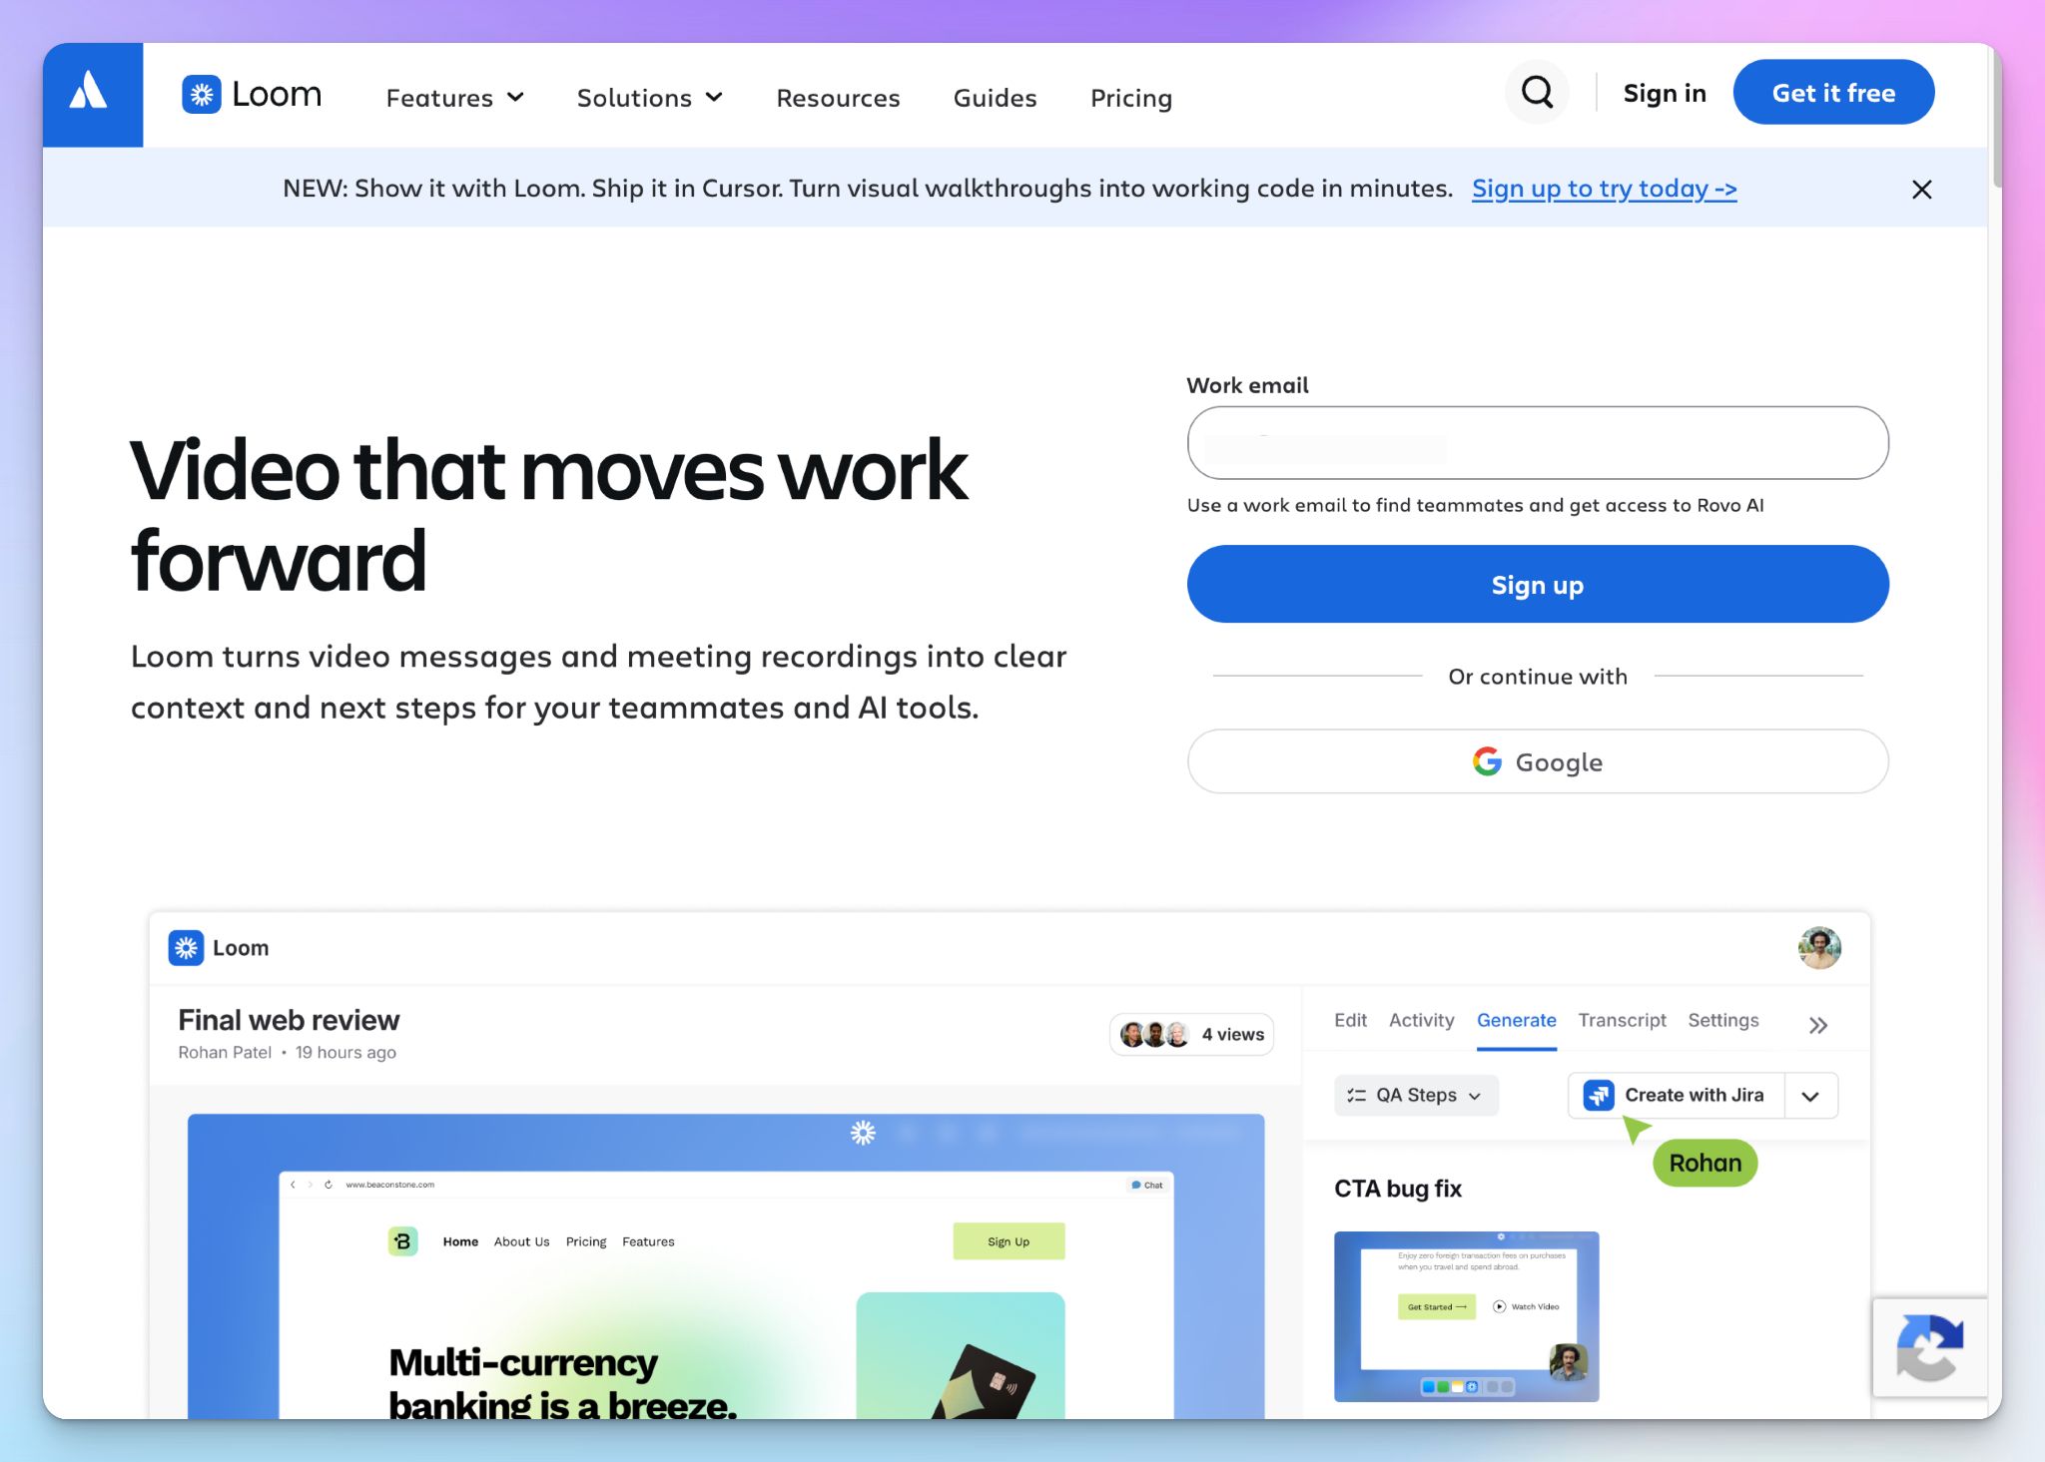Screen dimensions: 2045x1462
Task: Switch to the Transcript tab
Action: 1622,1020
